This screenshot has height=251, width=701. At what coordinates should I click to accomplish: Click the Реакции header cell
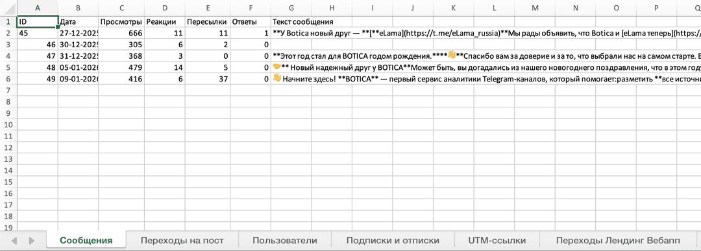pos(164,22)
